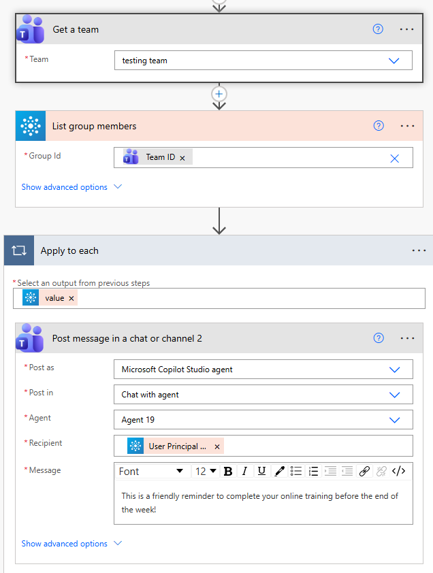Remove the value token from output field
Viewport: 433px width, 573px height.
tap(71, 298)
